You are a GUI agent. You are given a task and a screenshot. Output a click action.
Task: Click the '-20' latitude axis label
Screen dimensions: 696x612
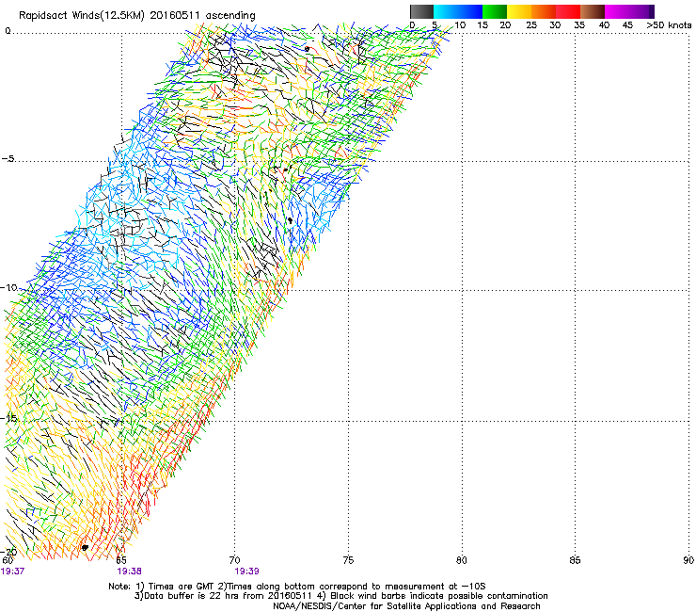coord(9,552)
